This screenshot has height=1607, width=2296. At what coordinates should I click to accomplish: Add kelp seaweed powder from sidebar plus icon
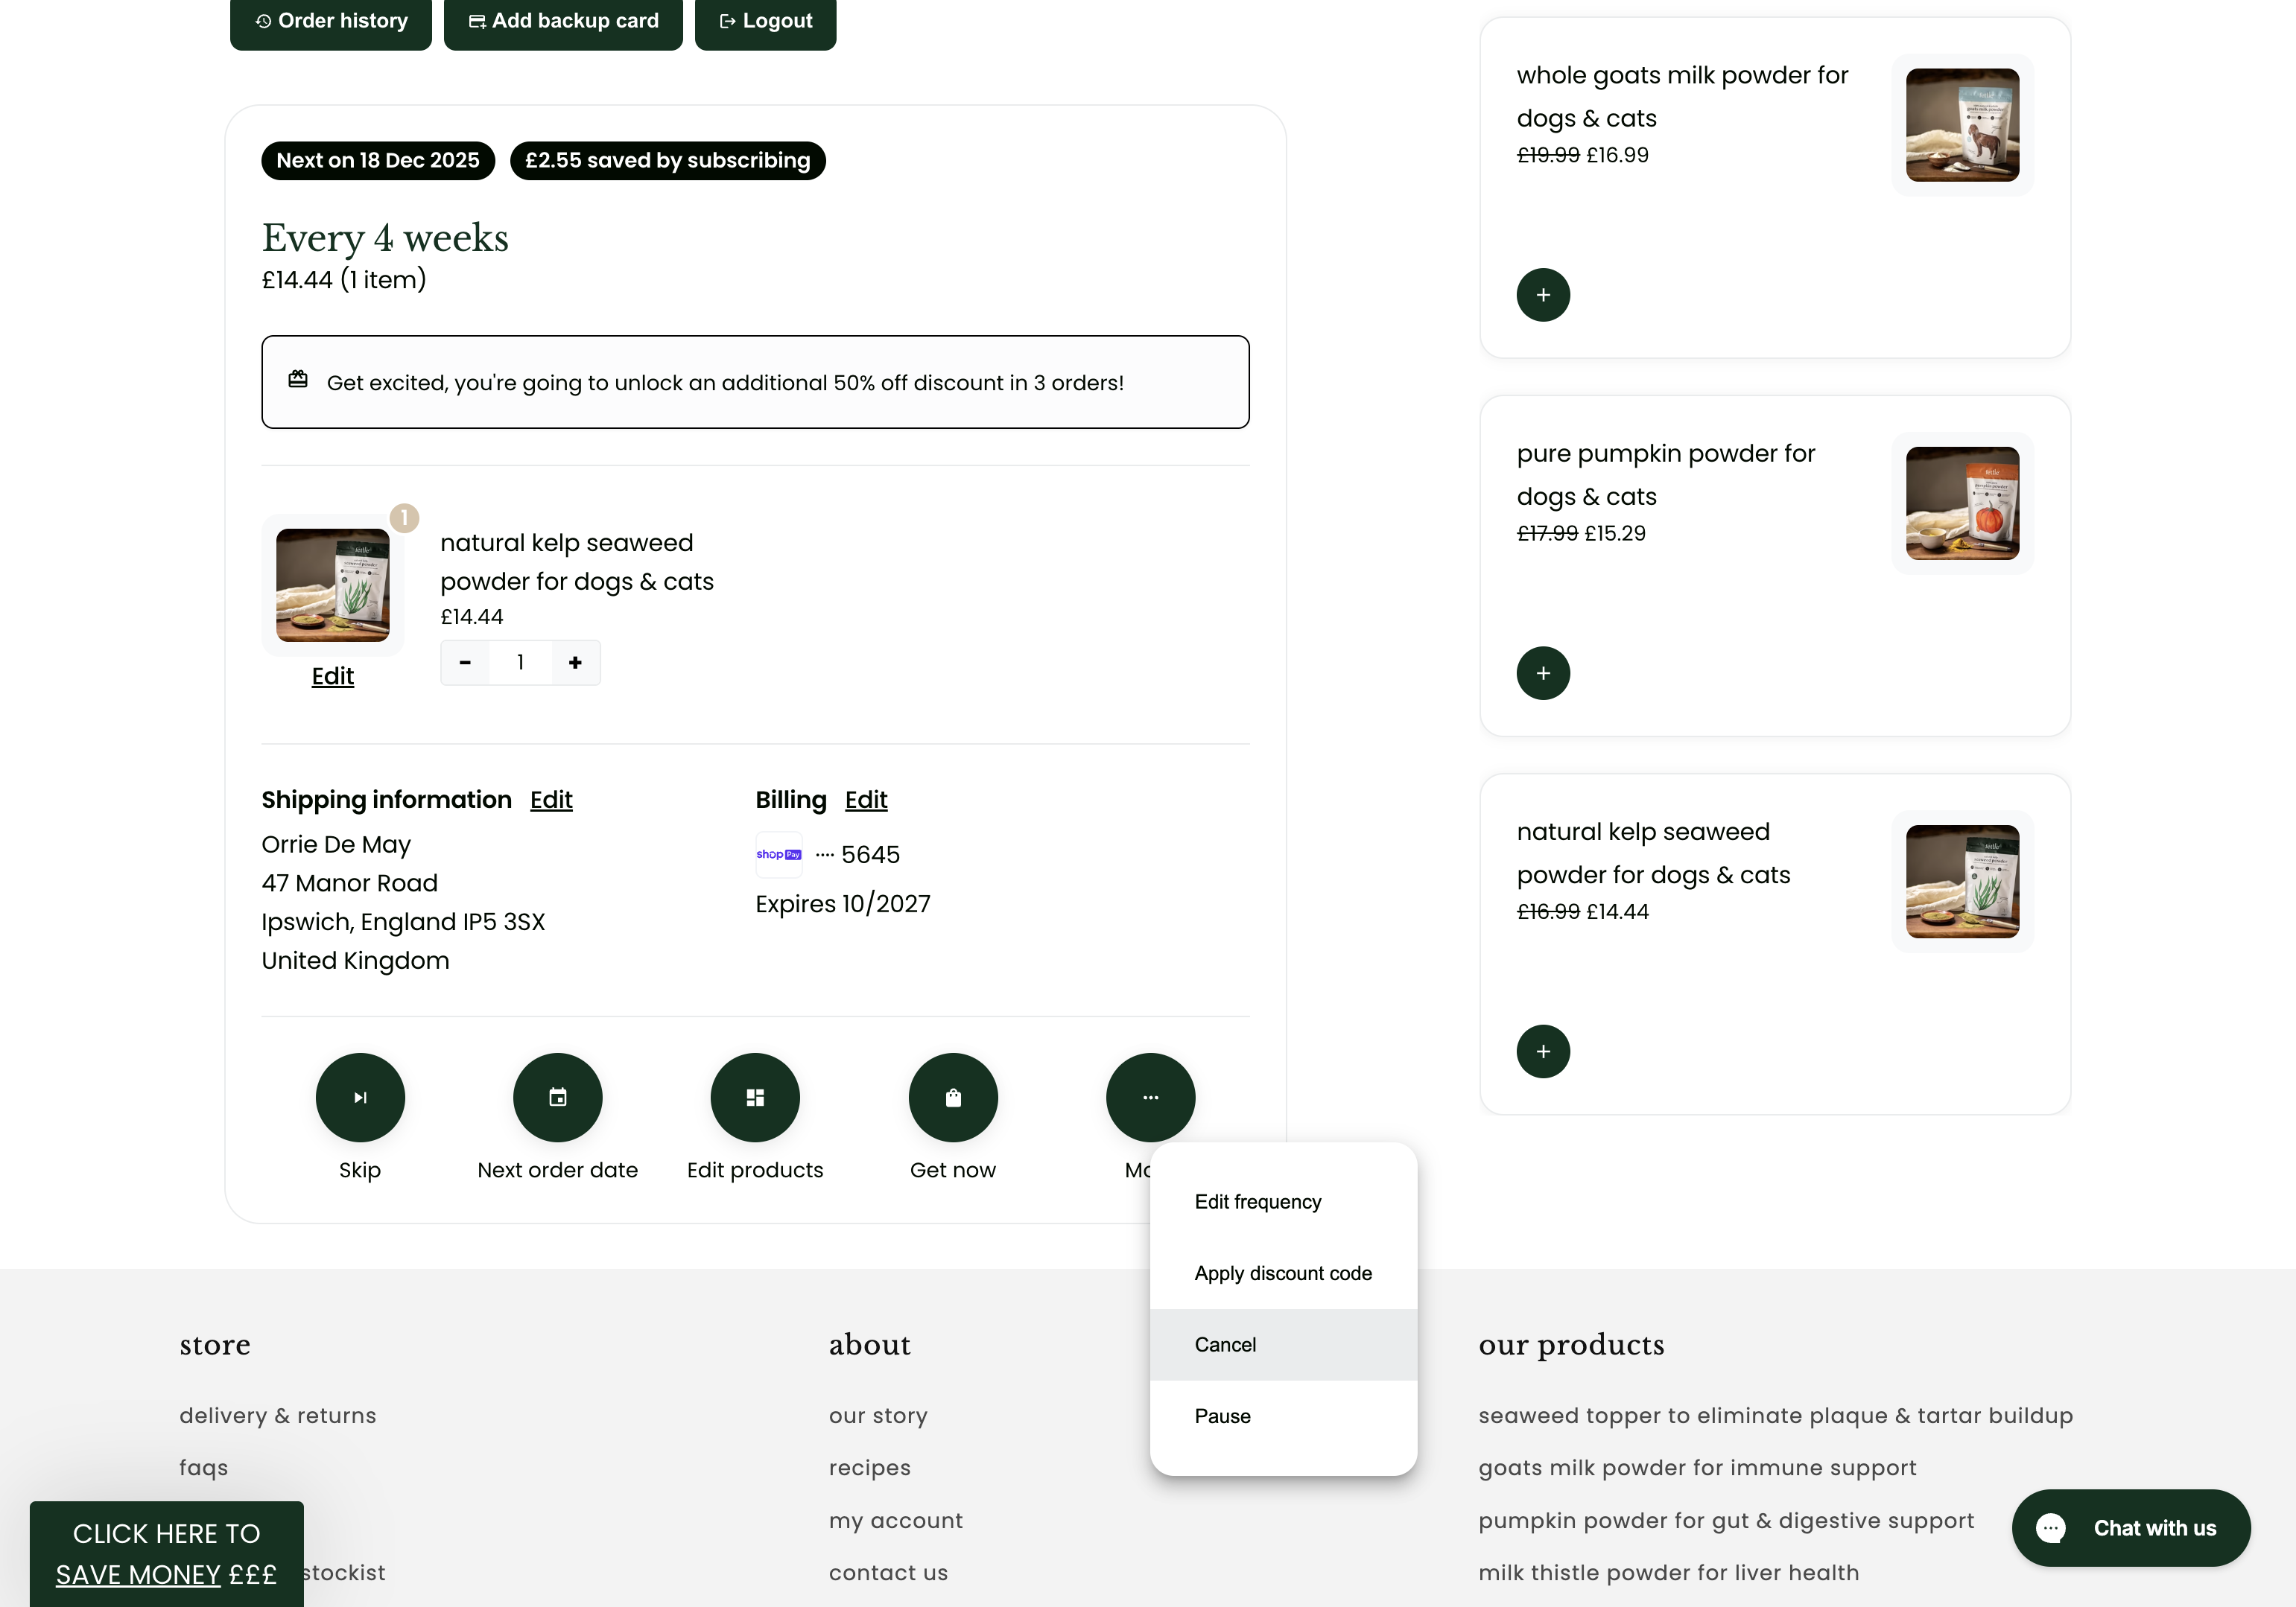coord(1543,1051)
